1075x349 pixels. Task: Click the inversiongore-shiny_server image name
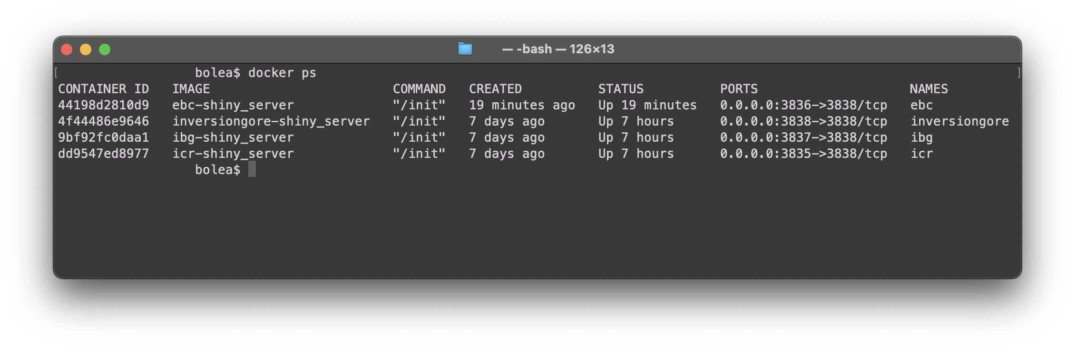(x=271, y=121)
